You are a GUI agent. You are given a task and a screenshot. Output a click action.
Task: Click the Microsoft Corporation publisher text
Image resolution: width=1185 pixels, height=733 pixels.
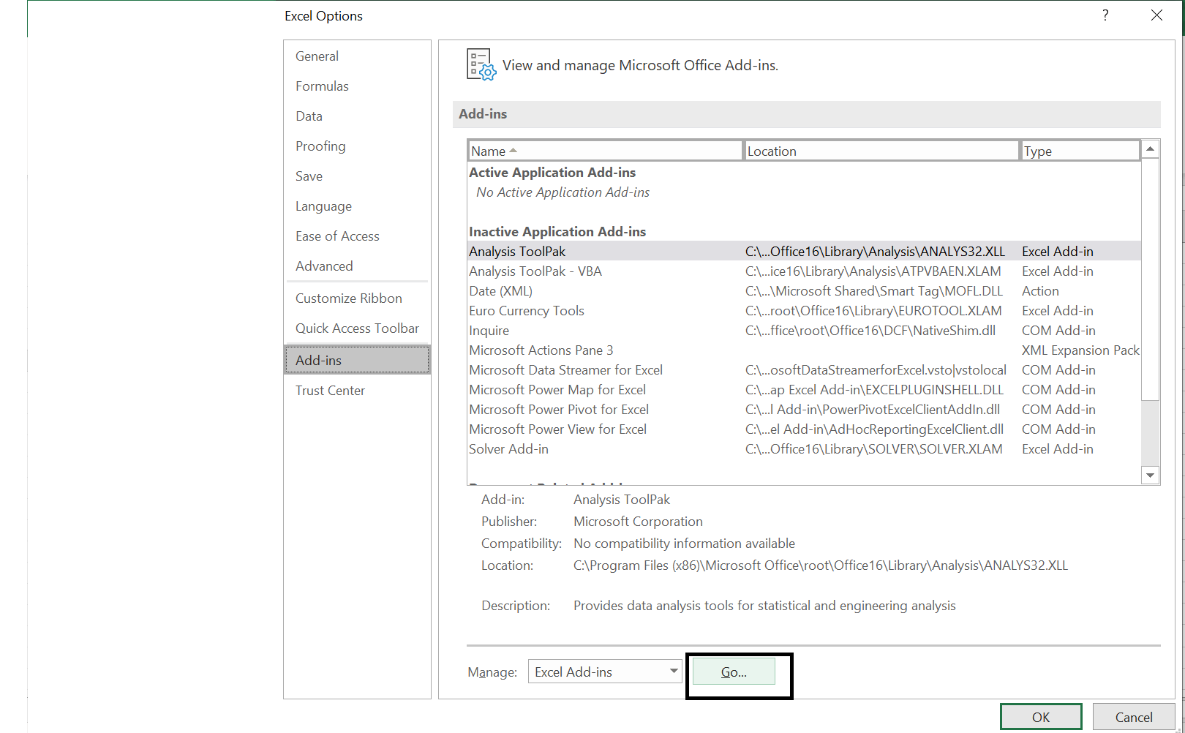click(638, 522)
